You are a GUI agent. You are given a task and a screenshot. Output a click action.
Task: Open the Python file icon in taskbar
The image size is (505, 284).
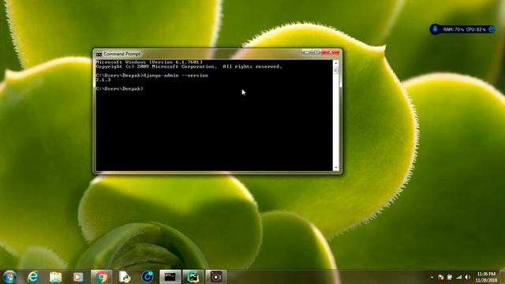click(x=125, y=277)
